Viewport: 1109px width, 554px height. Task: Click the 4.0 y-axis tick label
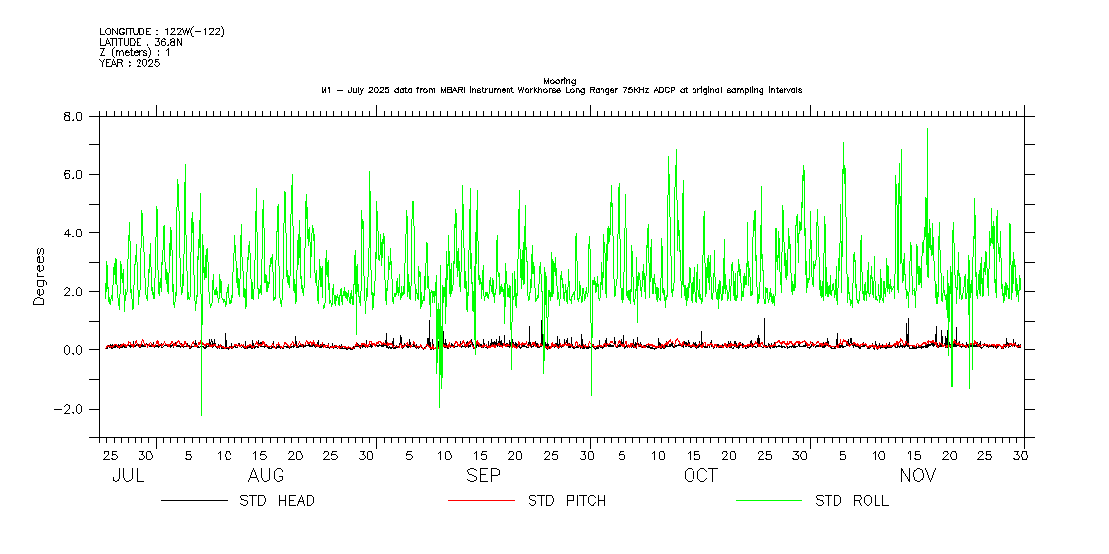73,233
